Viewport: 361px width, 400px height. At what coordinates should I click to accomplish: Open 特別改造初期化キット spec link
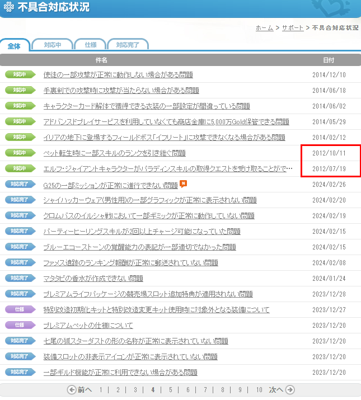point(157,309)
